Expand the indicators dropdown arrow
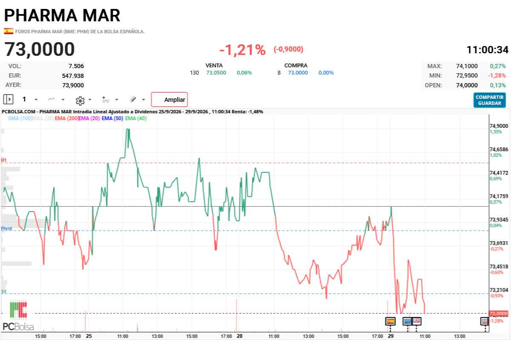Viewport: 511px width, 340px height. [117, 100]
